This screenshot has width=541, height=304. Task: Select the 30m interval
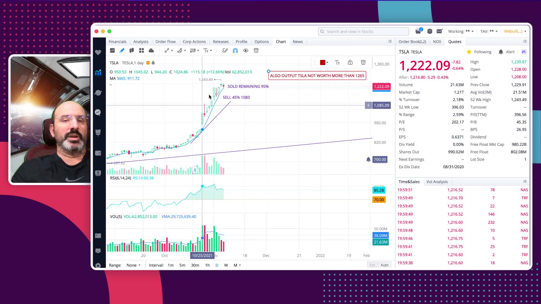click(x=195, y=265)
